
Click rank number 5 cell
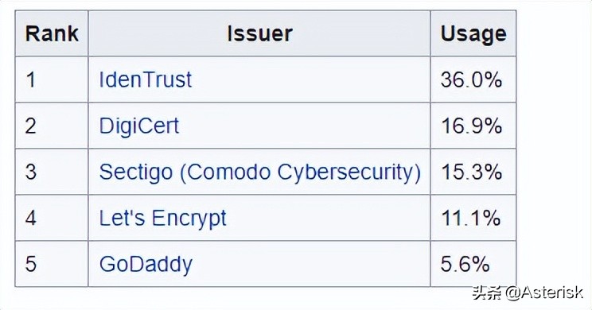(x=52, y=264)
